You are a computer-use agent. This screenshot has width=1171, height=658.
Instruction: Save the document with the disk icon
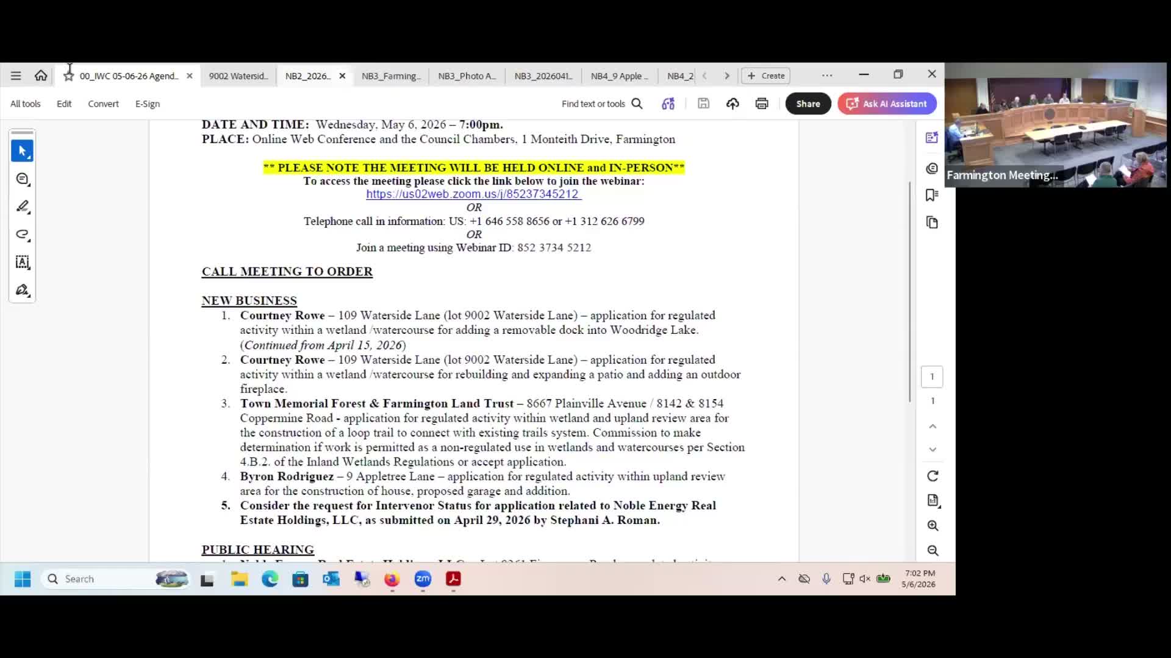tap(703, 104)
